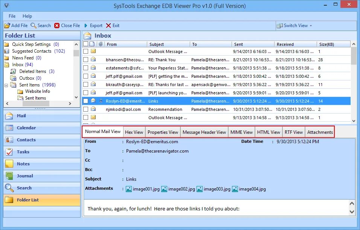This screenshot has height=230, width=360.
Task: Click folder tree scroll up arrow
Action: point(76,44)
